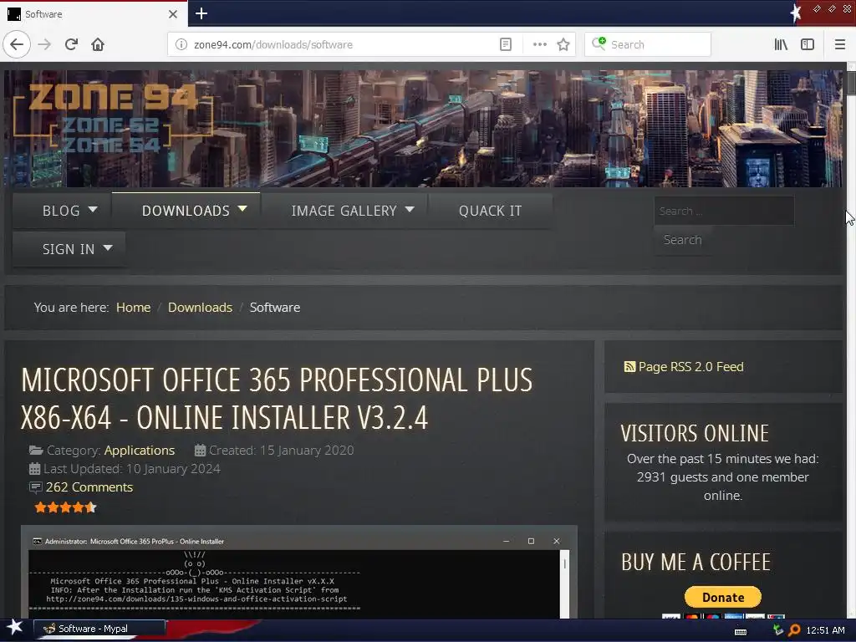
Task: Click the network tray icon
Action: click(x=778, y=630)
